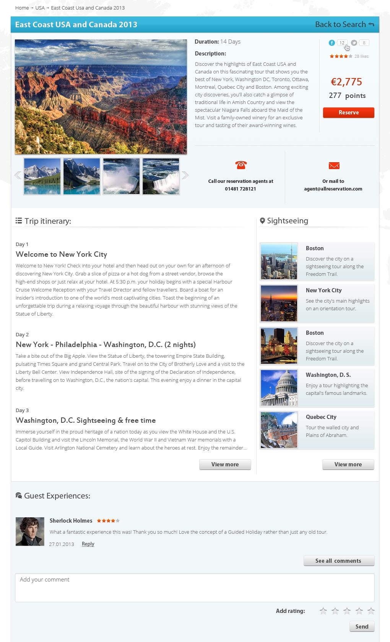The image size is (390, 642).
Task: Click the Sightseeing map pin icon
Action: (x=262, y=221)
